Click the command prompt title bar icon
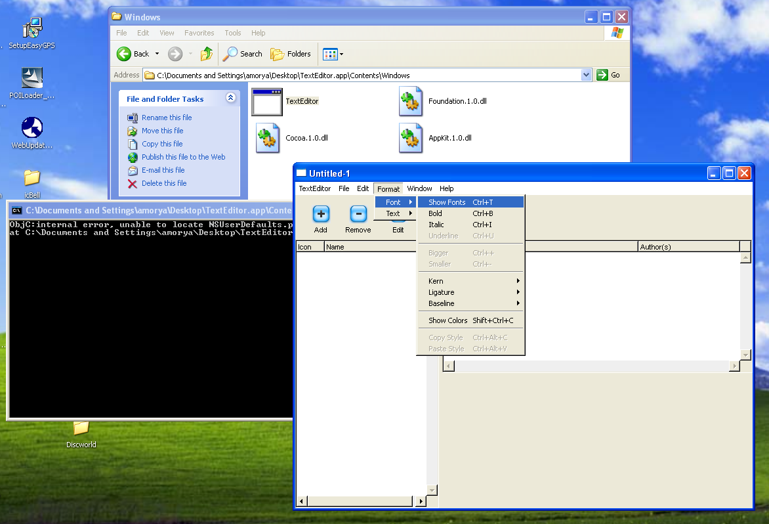This screenshot has height=524, width=769. (x=16, y=211)
